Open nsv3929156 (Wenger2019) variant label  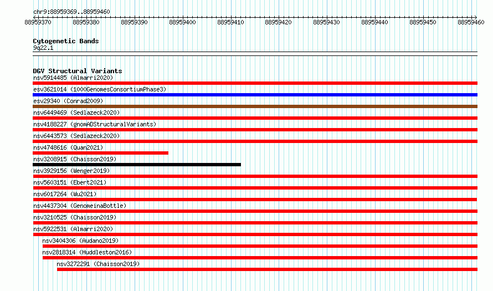point(71,171)
